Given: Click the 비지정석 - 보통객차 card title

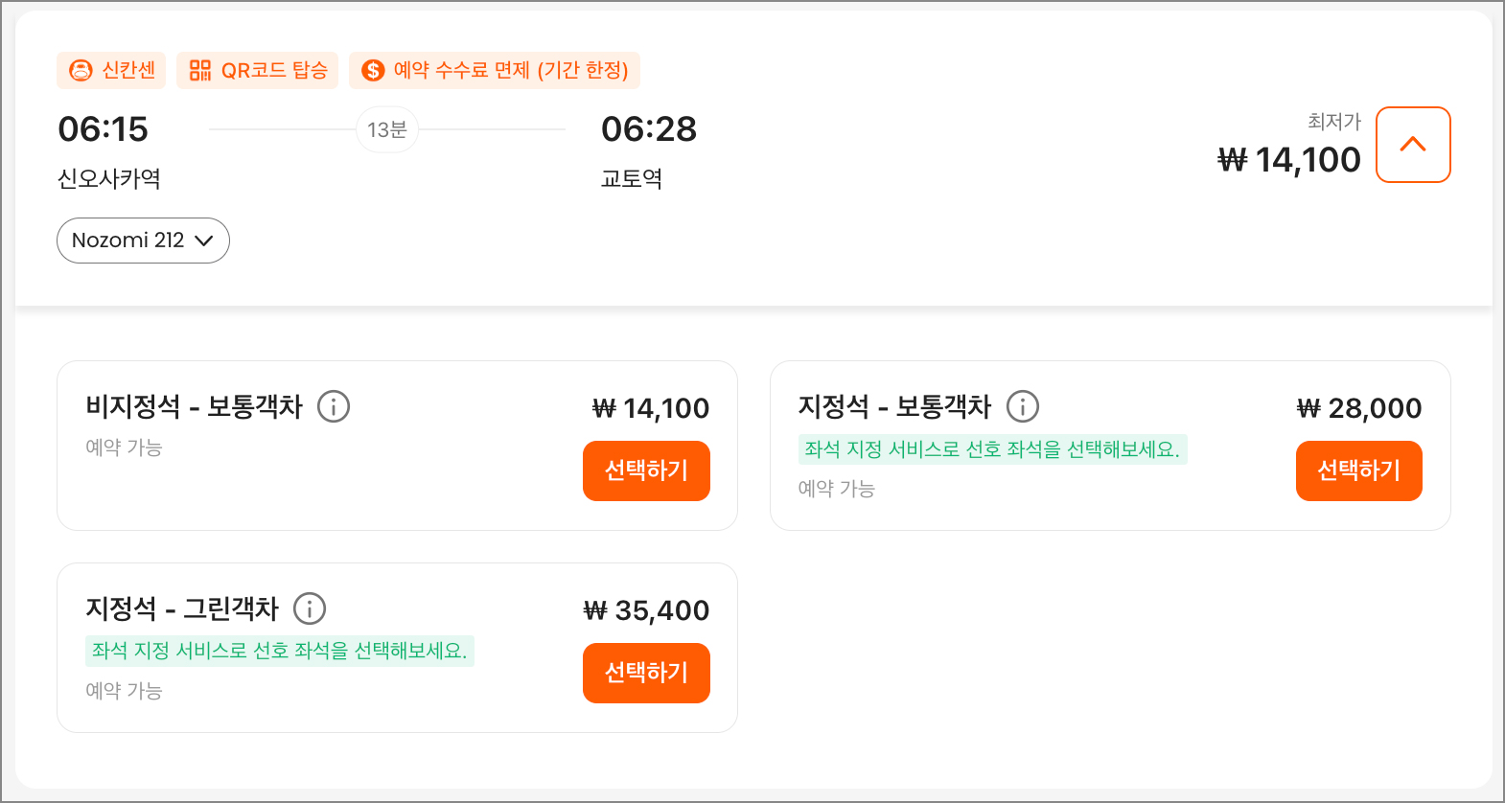Looking at the screenshot, I should coord(195,406).
